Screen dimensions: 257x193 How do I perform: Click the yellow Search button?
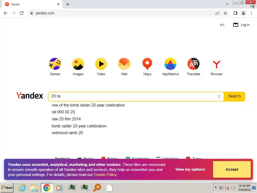pyautogui.click(x=234, y=96)
